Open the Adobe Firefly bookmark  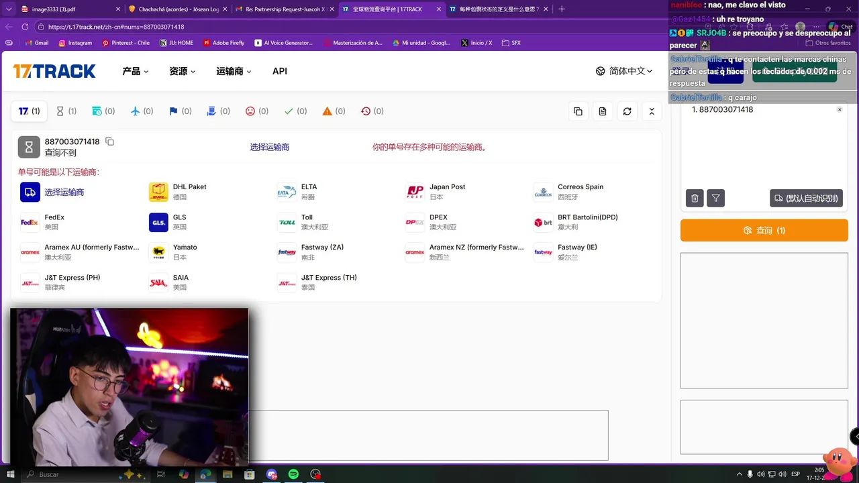click(x=223, y=42)
